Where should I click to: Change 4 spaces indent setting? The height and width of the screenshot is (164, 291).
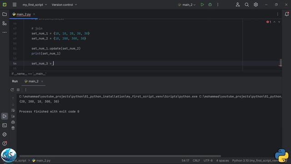pos(222,160)
